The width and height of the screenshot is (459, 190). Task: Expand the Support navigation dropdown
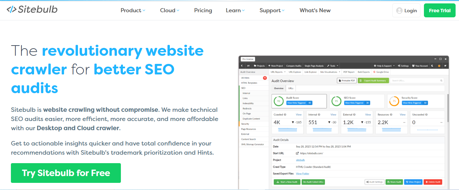(272, 10)
